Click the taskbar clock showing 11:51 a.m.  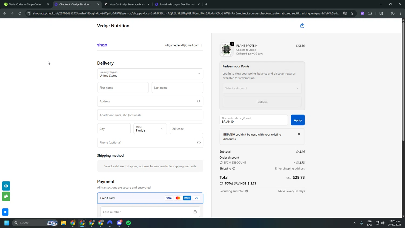394,223
